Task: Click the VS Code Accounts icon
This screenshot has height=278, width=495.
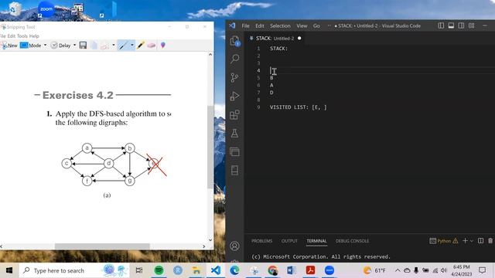Action: click(234, 246)
